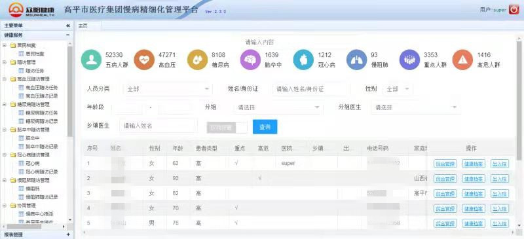
Task: Click the 脑卒中随访管理 folder icon
Action: click(13, 130)
